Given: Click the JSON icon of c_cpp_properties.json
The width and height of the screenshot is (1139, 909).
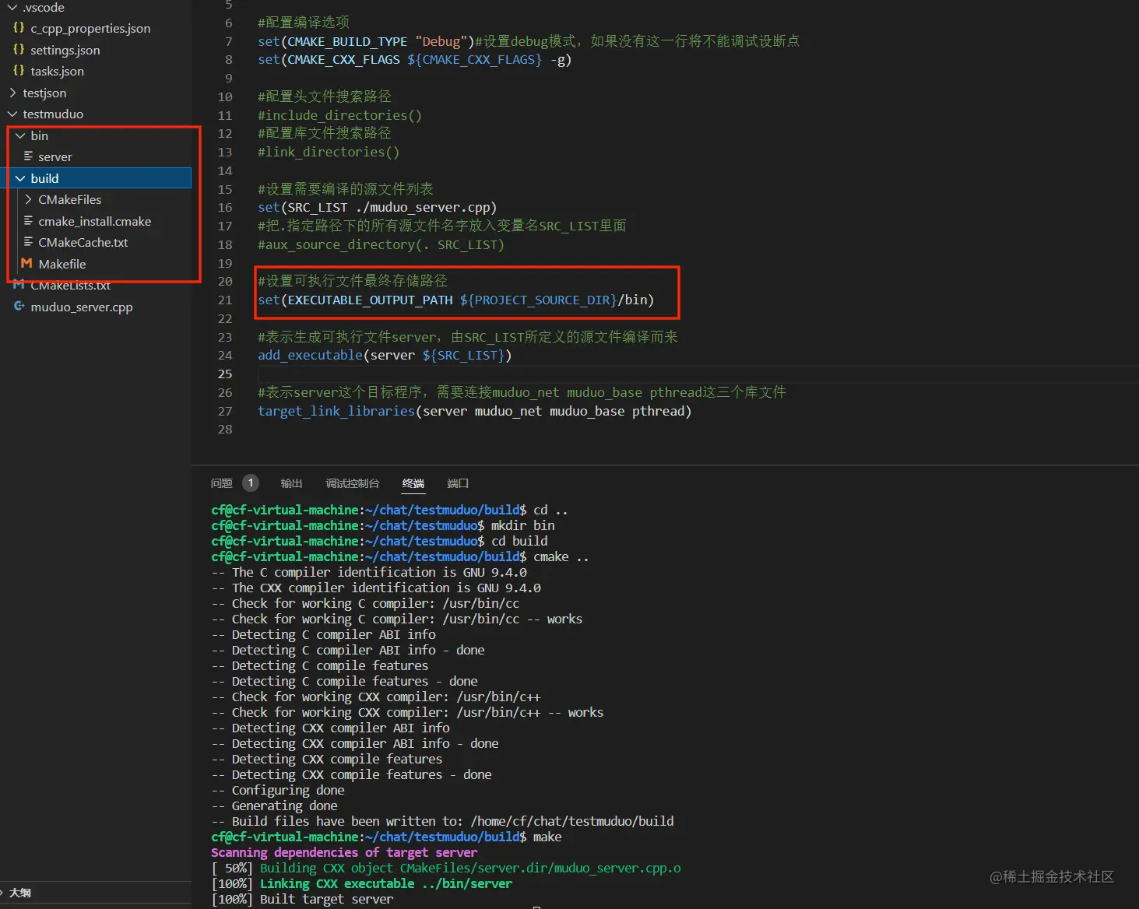Looking at the screenshot, I should click(x=19, y=28).
